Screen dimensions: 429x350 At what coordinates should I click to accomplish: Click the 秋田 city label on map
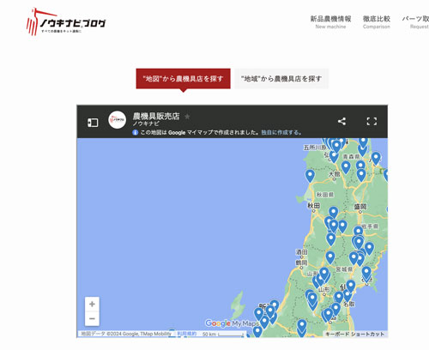(313, 206)
